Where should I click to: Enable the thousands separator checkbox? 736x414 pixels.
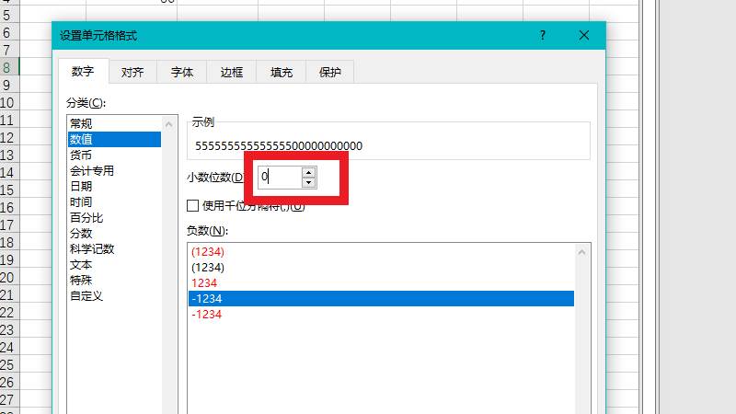point(193,206)
